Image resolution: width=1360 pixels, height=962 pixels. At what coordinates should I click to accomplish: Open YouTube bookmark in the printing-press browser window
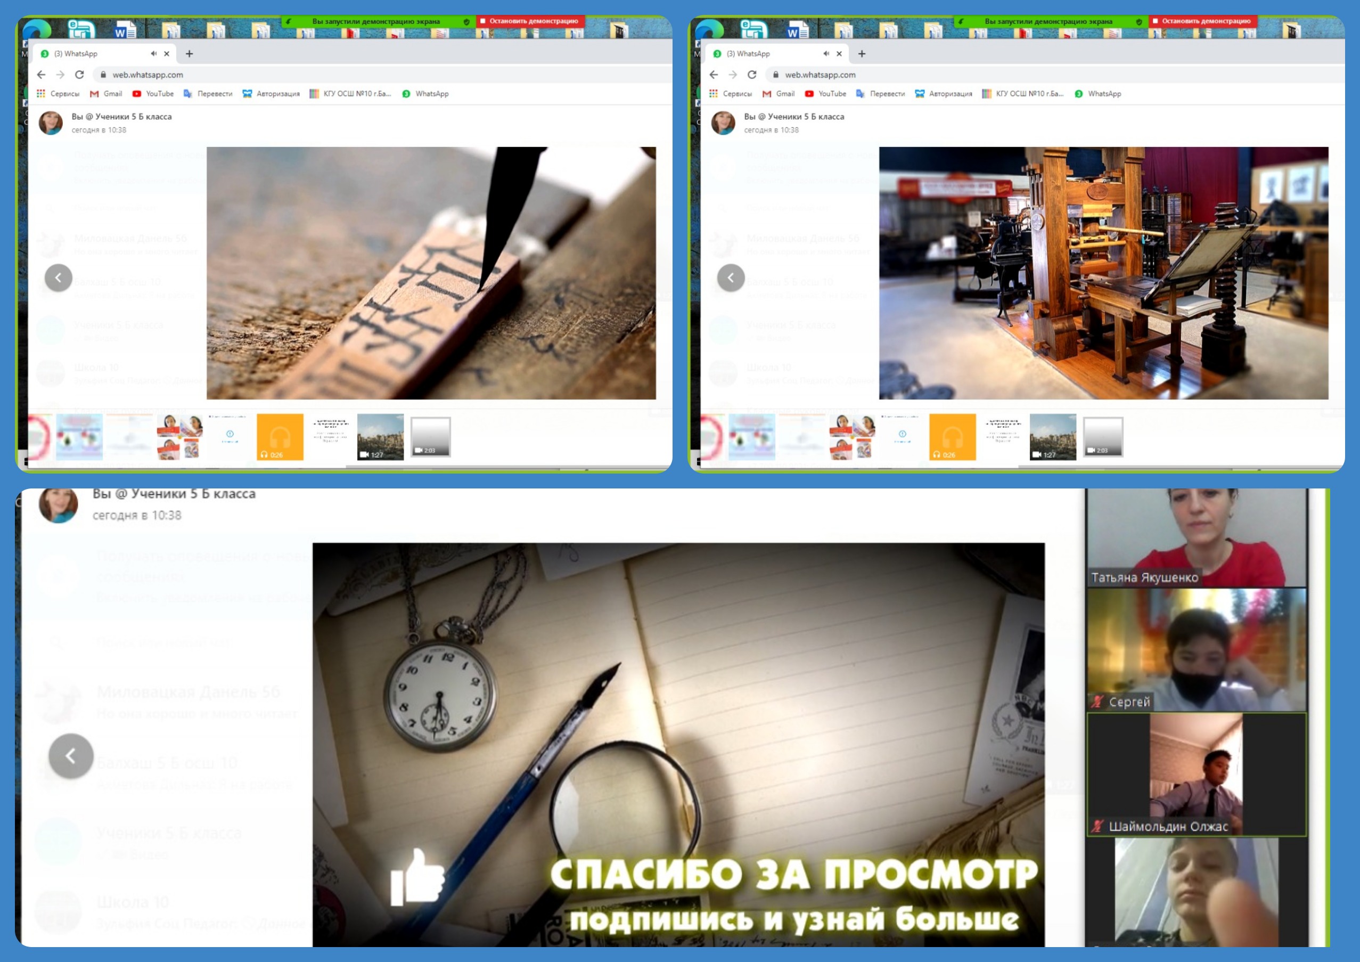[x=825, y=94]
